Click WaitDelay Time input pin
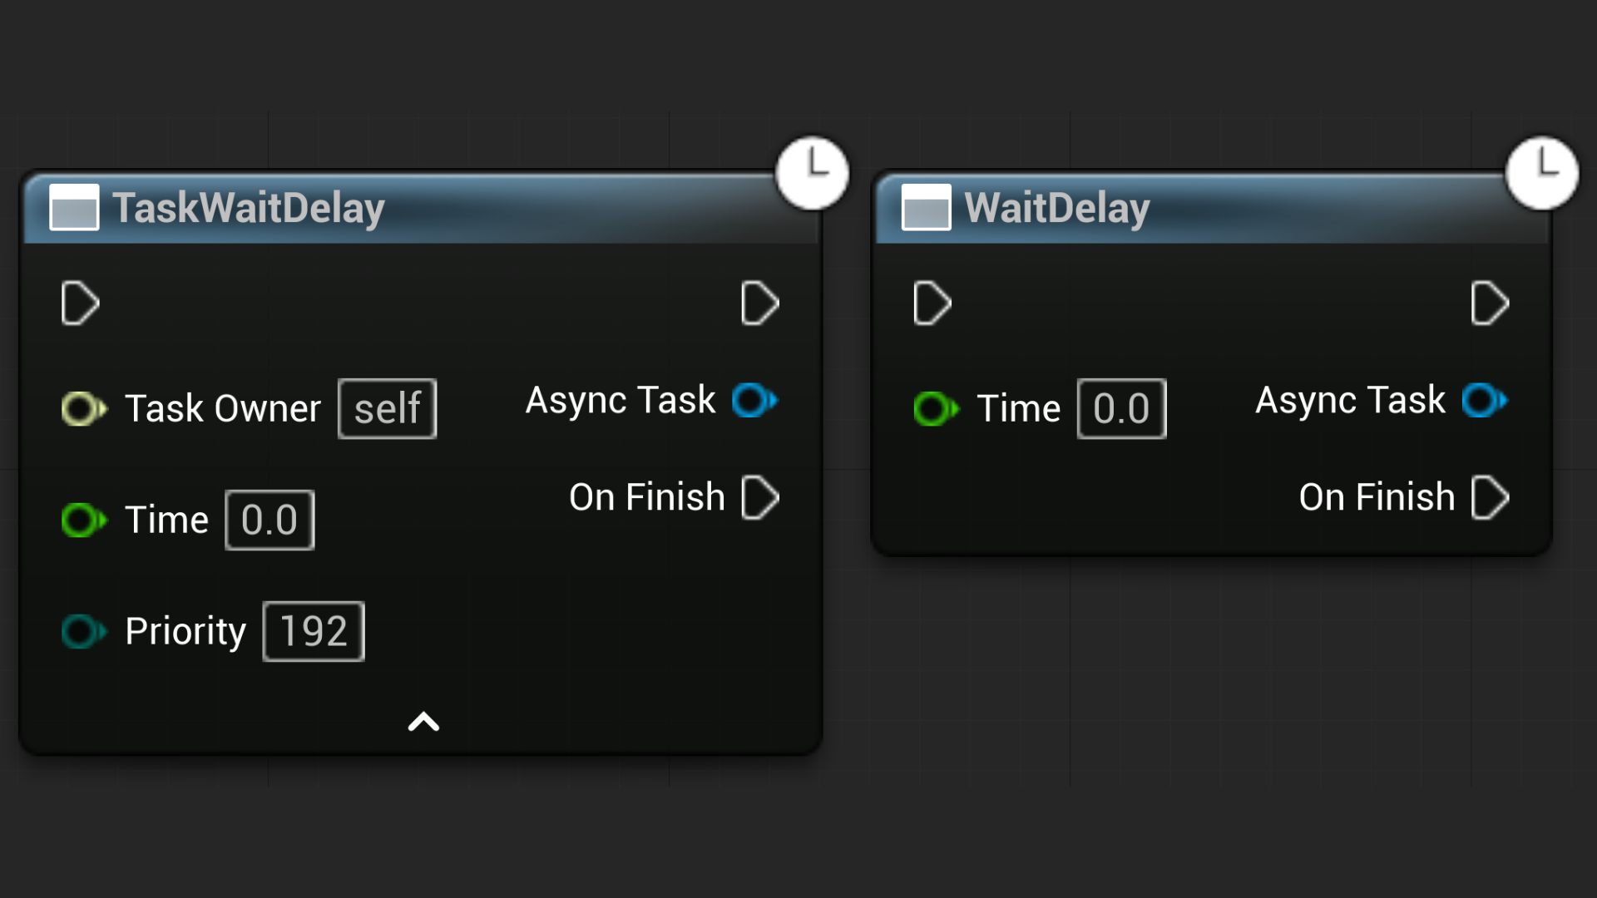1597x898 pixels. (x=934, y=408)
